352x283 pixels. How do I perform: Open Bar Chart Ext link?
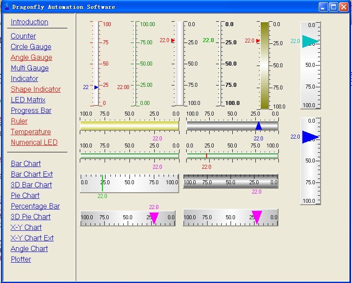pos(32,174)
